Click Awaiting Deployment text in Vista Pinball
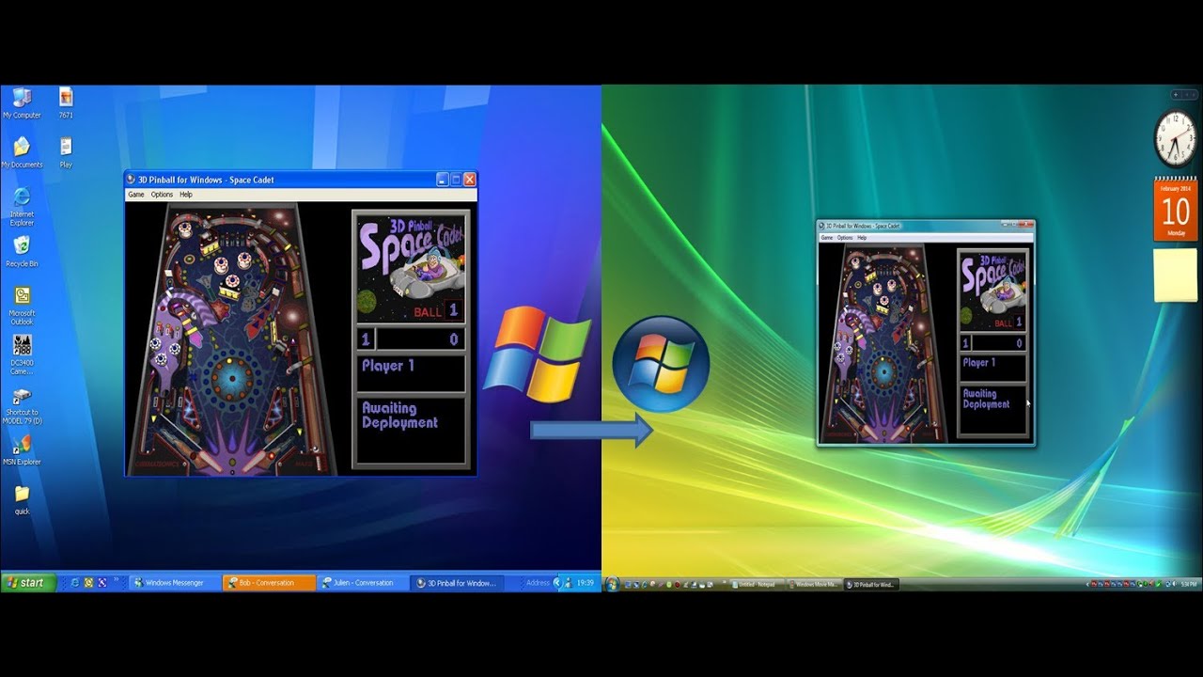The height and width of the screenshot is (677, 1203). coord(986,399)
